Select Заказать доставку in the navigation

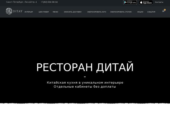[x=73, y=12]
